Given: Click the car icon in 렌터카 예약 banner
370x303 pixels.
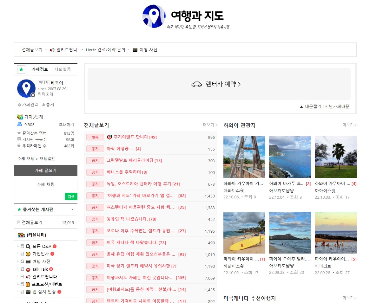Looking at the screenshot, I should 197,84.
